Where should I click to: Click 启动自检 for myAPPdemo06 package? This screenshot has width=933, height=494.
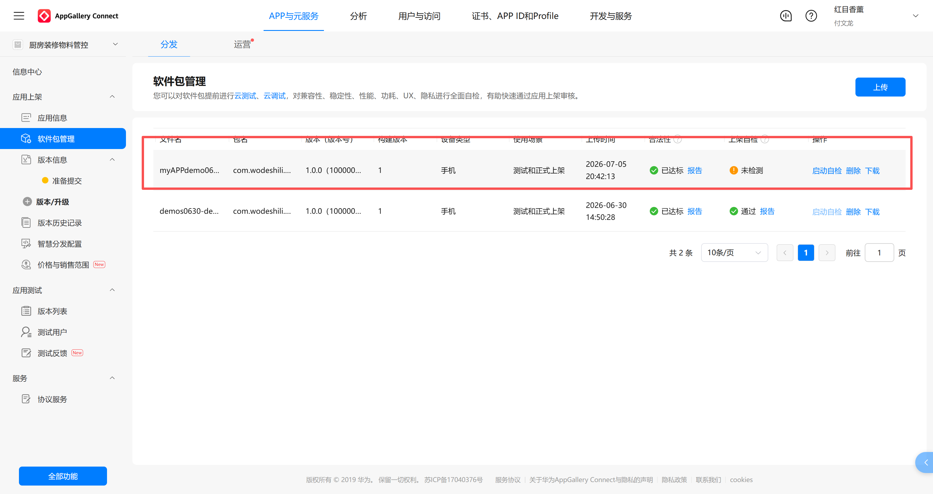(x=827, y=171)
